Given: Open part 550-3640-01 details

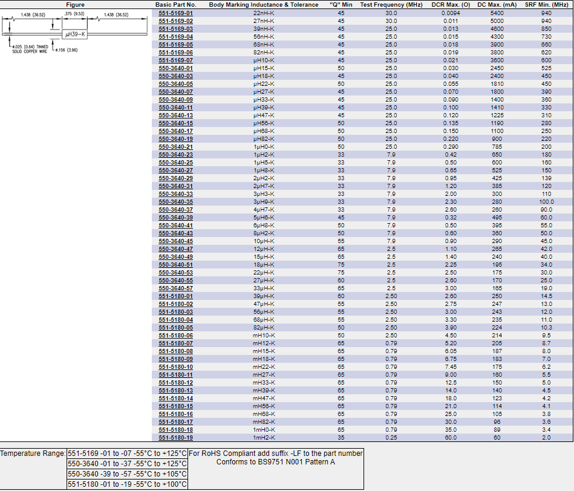Looking at the screenshot, I should pyautogui.click(x=175, y=68).
